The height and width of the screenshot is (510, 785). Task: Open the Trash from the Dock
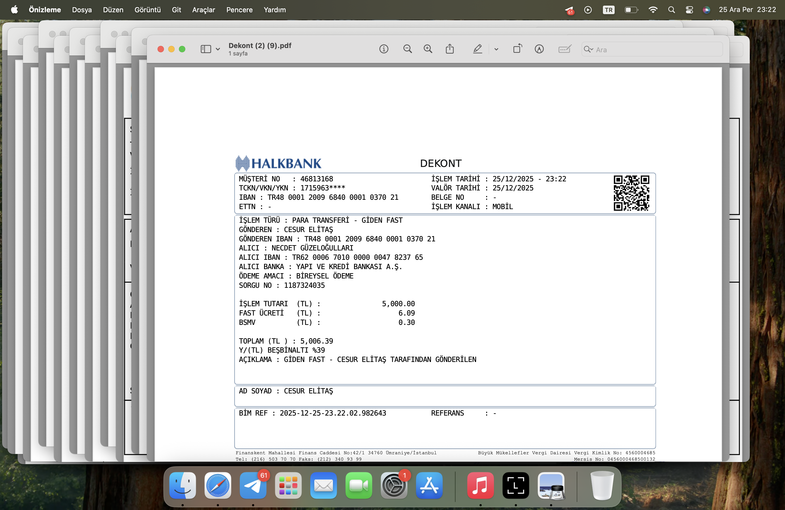tap(602, 485)
